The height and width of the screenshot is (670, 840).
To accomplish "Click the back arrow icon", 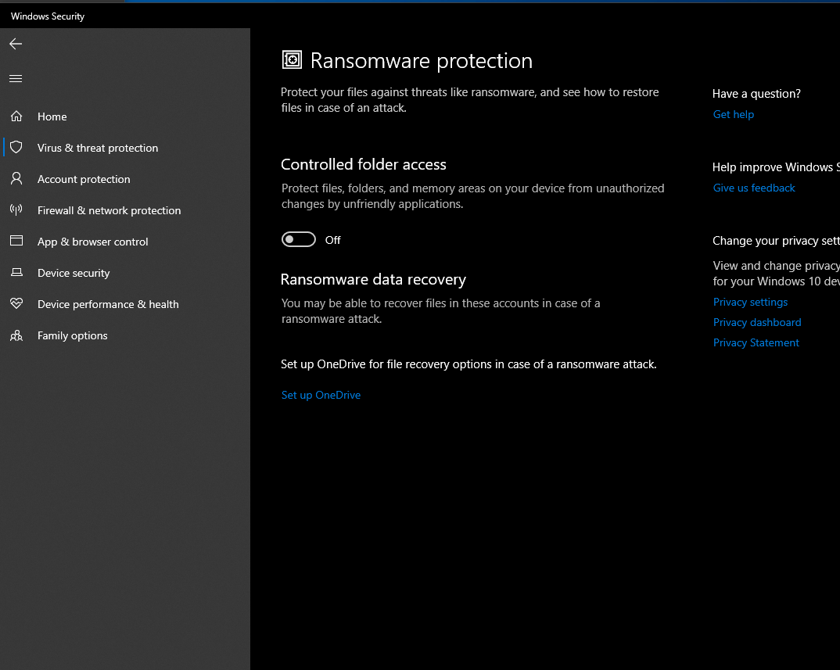I will [x=16, y=45].
